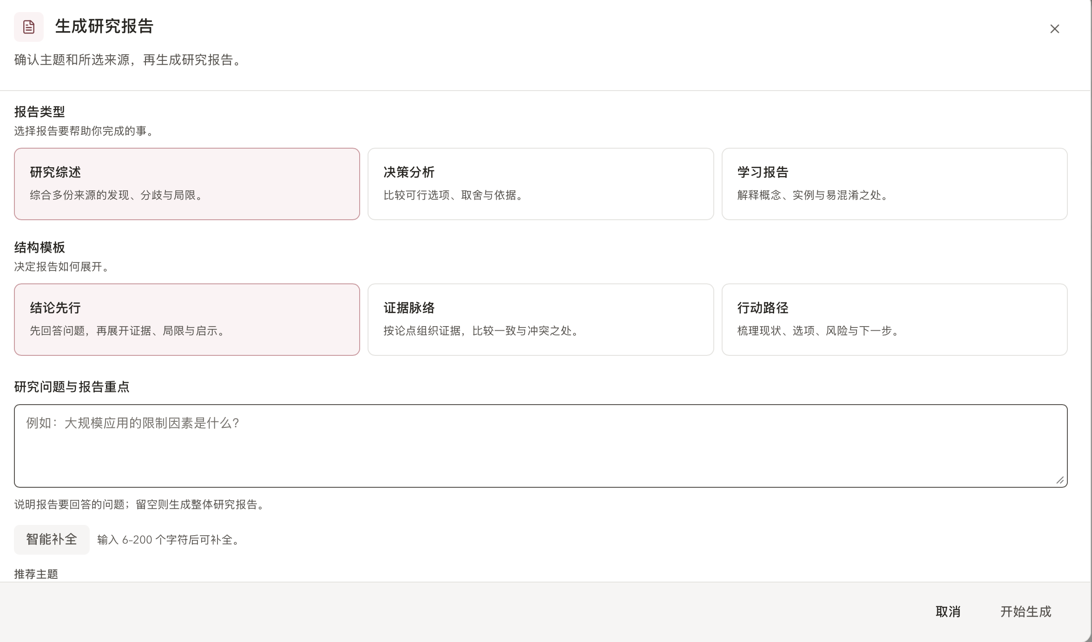Click the 生成研究报告 dialog title
Screen dimensions: 1092x642
coord(104,26)
